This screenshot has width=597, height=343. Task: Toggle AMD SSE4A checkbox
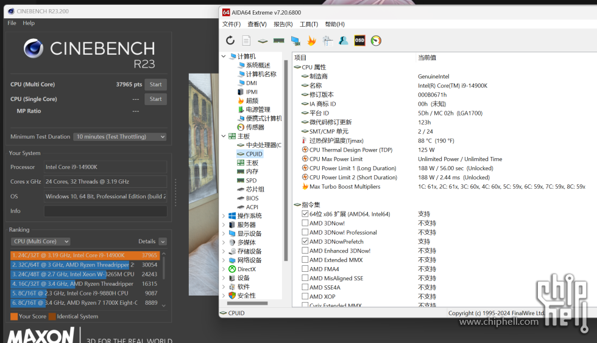click(305, 287)
